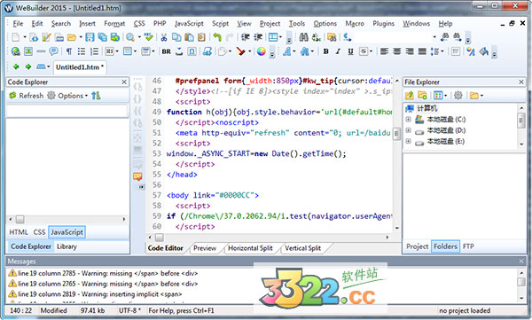Insert an unordered bullet list
The image size is (532, 320).
82,51
